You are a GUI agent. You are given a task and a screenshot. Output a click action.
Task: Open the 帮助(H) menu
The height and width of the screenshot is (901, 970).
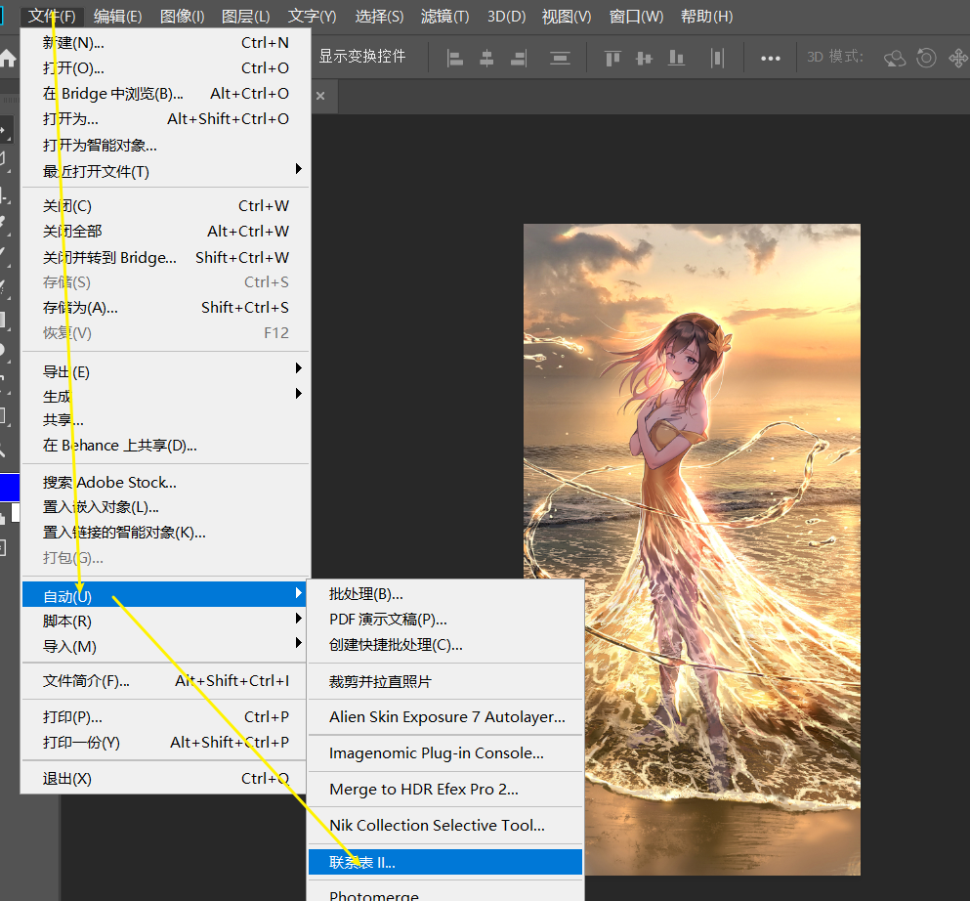click(706, 16)
